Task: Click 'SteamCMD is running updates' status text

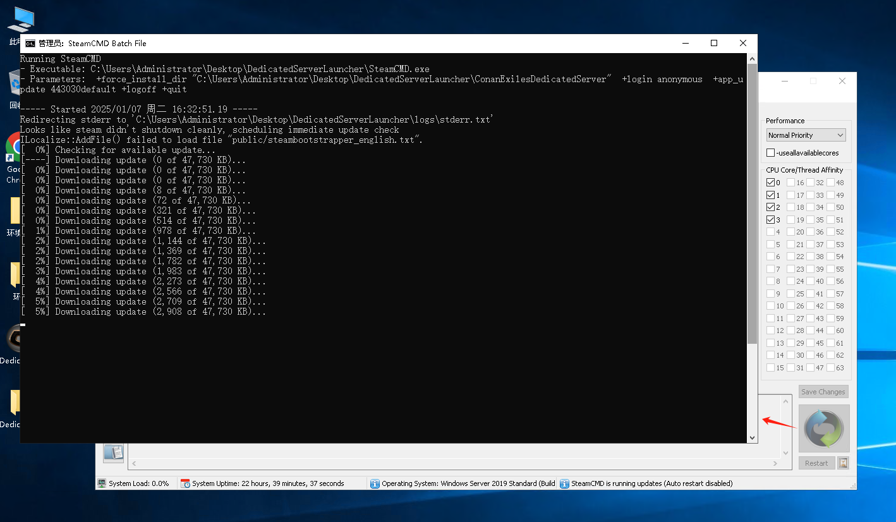Action: [x=652, y=483]
